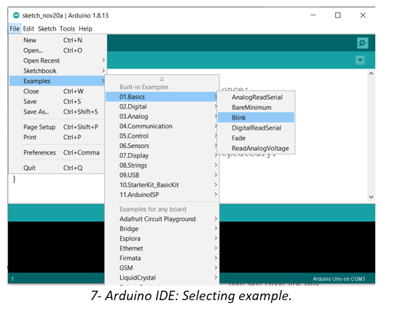Close the Arduino IDE window

[x=363, y=15]
